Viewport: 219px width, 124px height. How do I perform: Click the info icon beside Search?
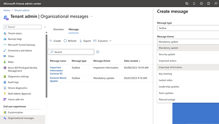click(x=98, y=52)
